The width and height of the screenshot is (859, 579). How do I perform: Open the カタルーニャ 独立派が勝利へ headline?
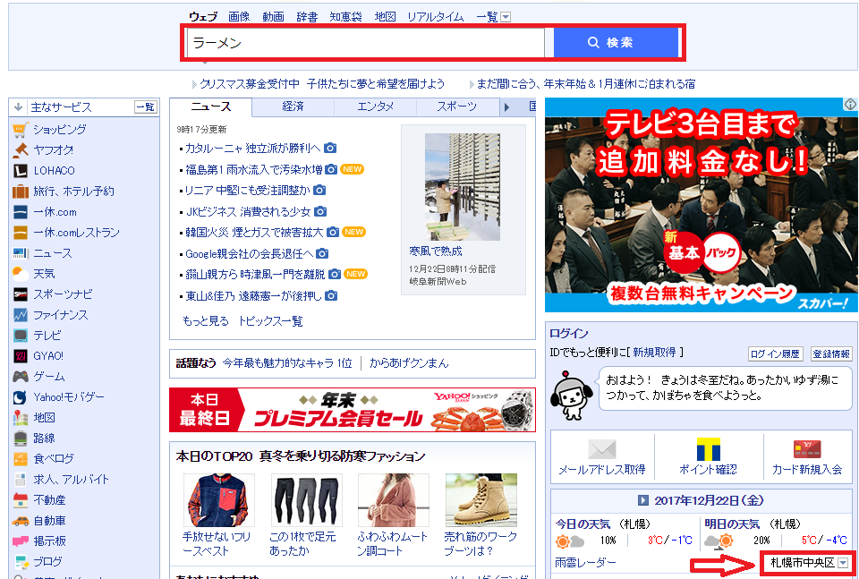pos(252,148)
